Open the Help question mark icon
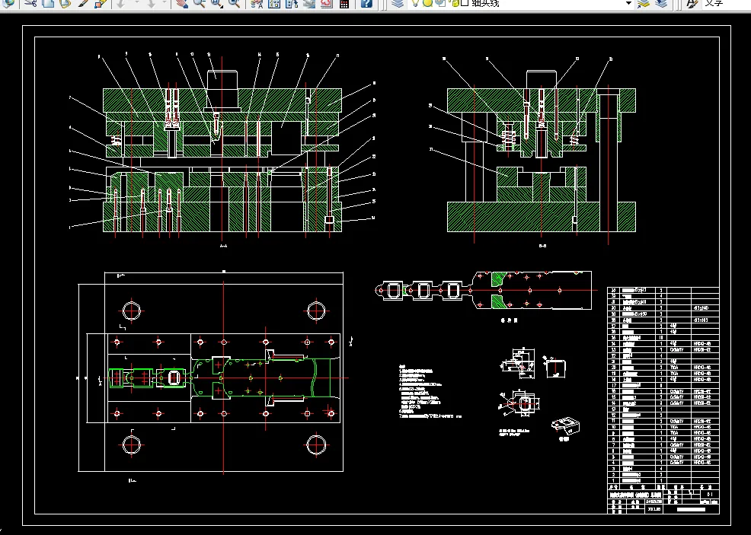The image size is (751, 535). tap(366, 3)
